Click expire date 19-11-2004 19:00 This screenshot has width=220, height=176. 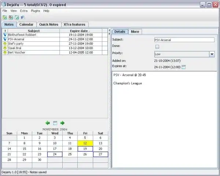(x=81, y=35)
